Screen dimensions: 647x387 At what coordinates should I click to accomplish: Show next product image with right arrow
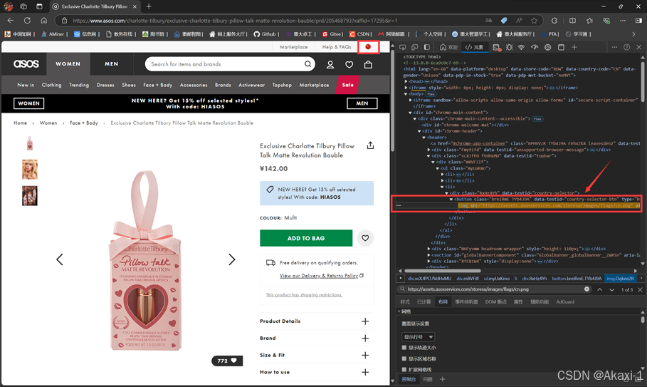pyautogui.click(x=232, y=259)
